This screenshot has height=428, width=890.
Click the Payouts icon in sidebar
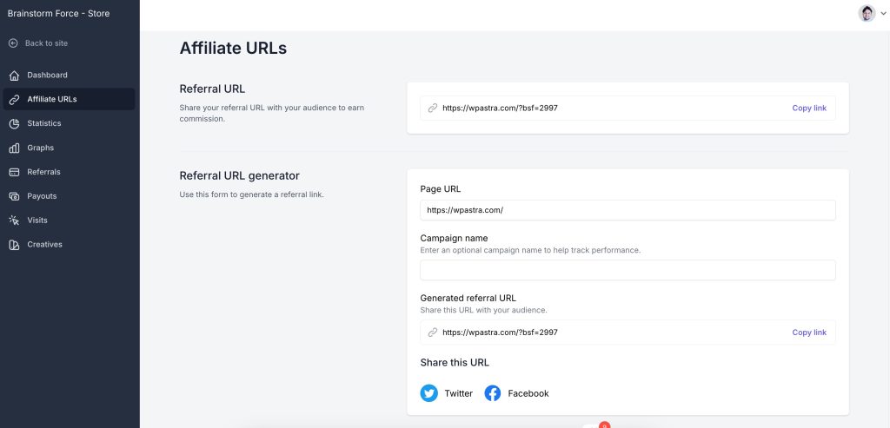(x=14, y=196)
